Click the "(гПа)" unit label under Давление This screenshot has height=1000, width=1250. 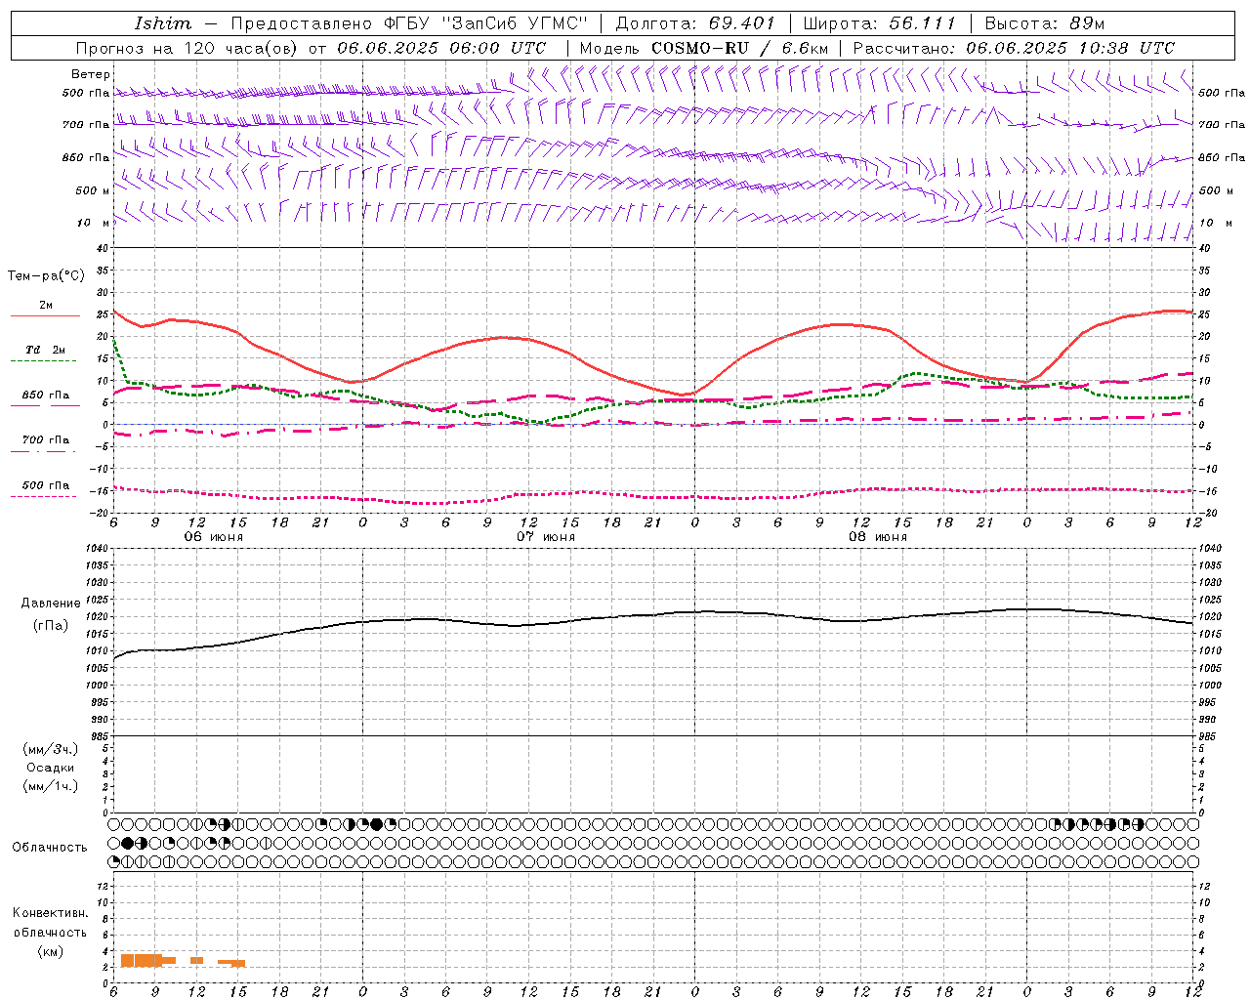(x=51, y=625)
